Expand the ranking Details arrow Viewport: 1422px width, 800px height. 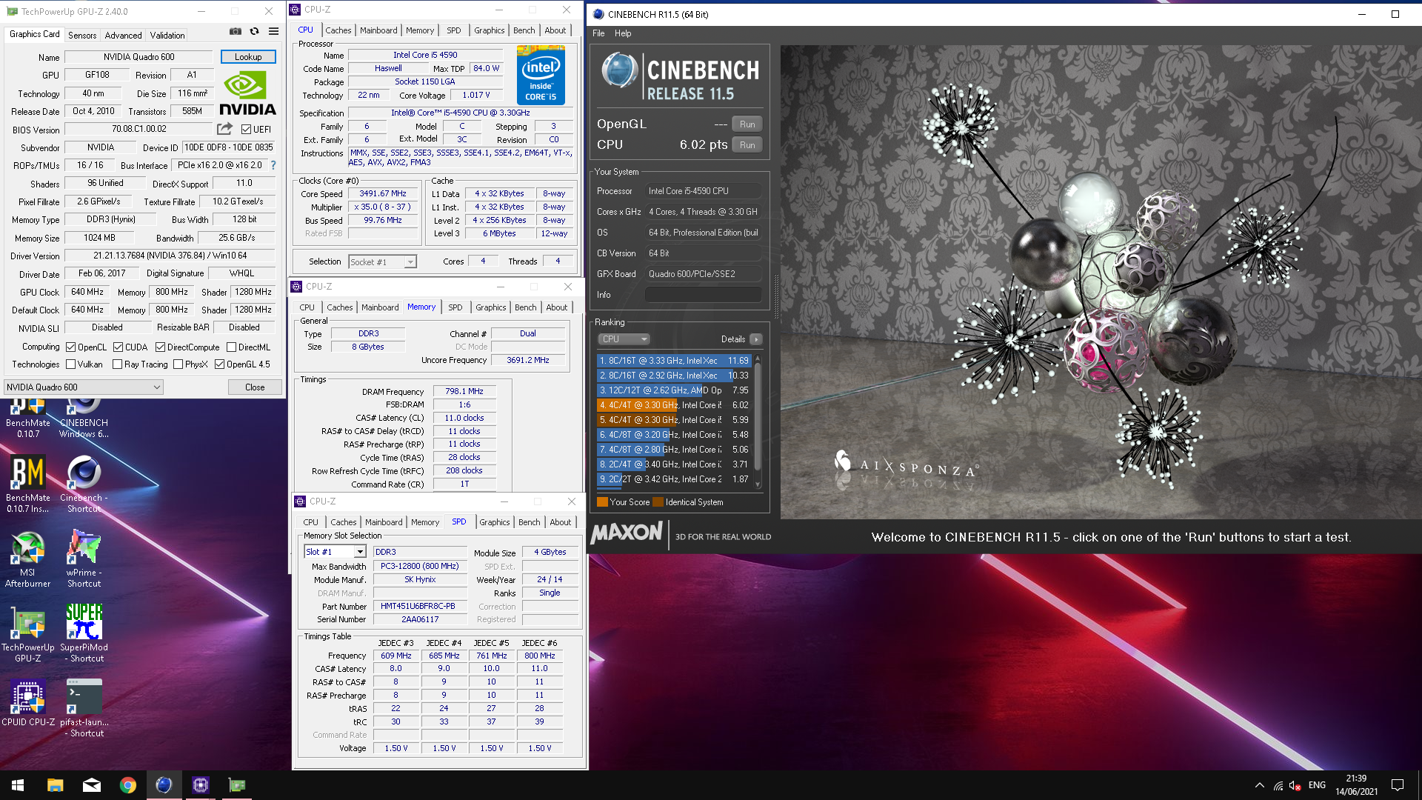[755, 339]
